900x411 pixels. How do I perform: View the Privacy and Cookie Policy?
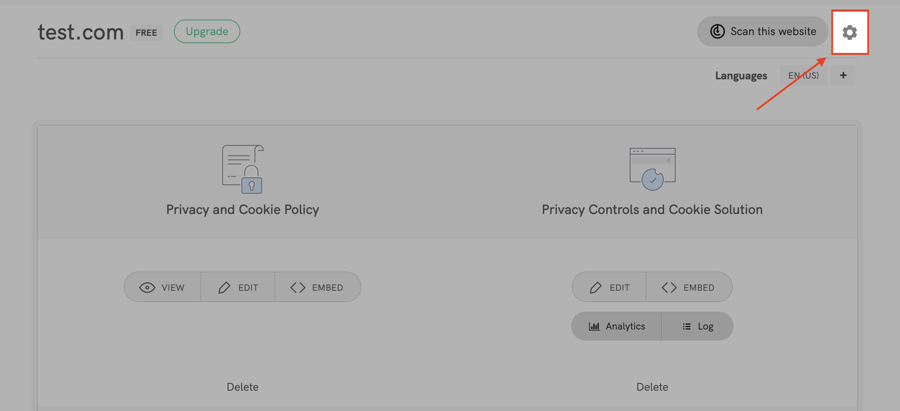tap(162, 287)
